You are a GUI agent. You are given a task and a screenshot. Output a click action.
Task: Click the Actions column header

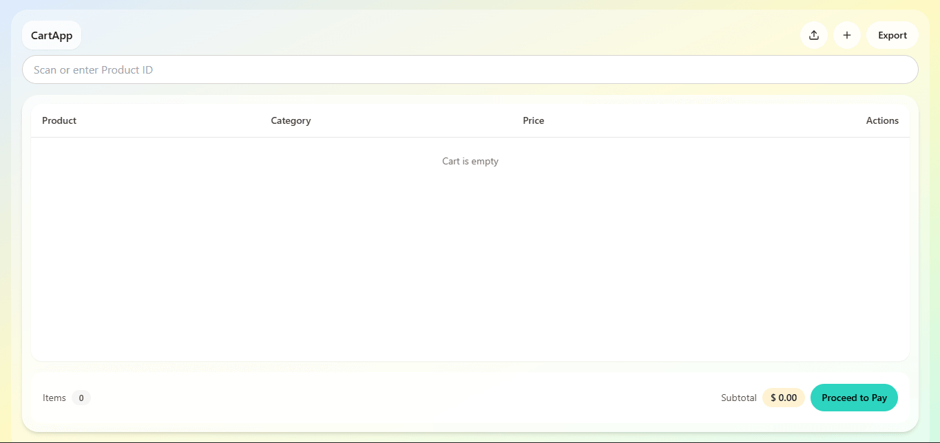click(881, 120)
